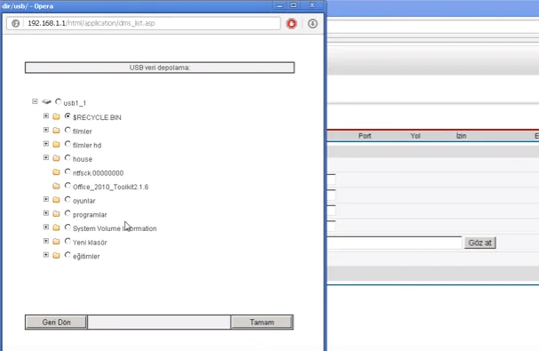This screenshot has width=539, height=351.
Task: Click the Yeni klasör folder icon
Action: click(x=56, y=242)
